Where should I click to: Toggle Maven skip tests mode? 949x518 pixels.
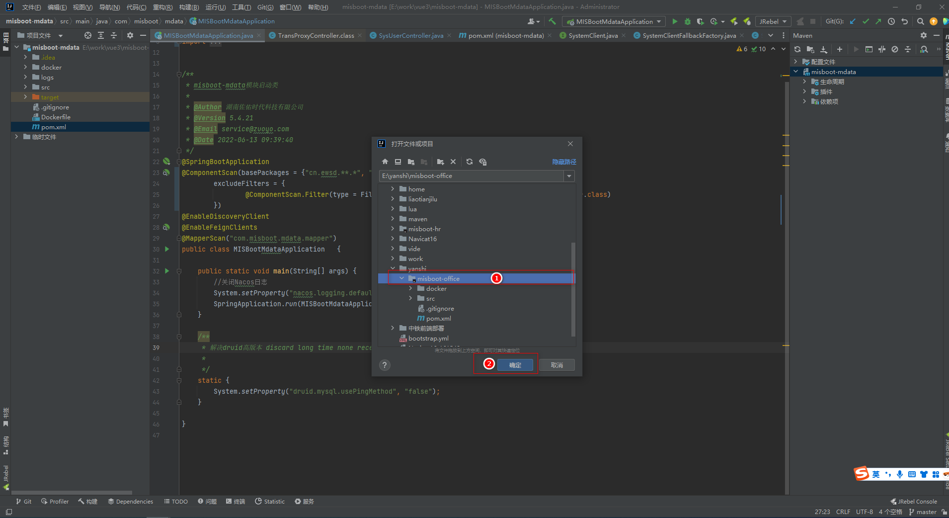point(895,49)
